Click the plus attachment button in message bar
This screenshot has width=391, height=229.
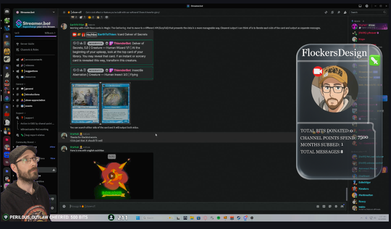64,206
